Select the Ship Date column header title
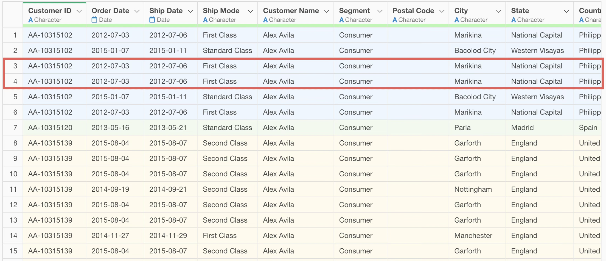The width and height of the screenshot is (606, 261). (x=166, y=11)
